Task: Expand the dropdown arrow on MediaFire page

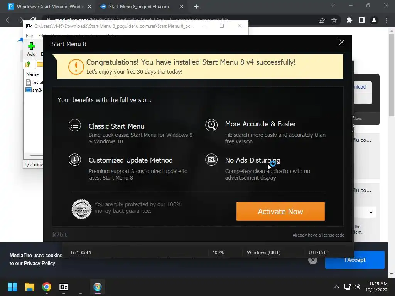Action: click(x=371, y=212)
